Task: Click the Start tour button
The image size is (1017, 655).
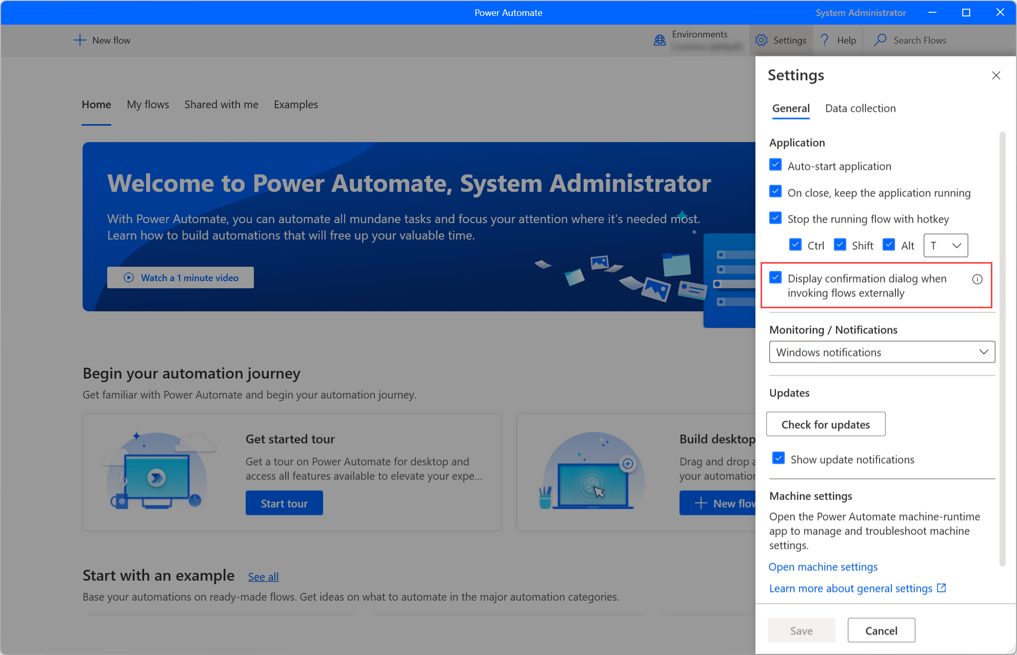Action: click(285, 502)
